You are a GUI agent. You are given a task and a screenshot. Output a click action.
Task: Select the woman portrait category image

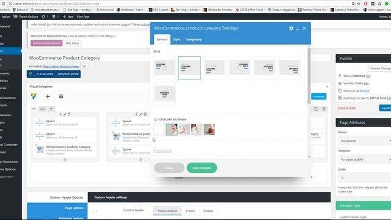click(172, 130)
